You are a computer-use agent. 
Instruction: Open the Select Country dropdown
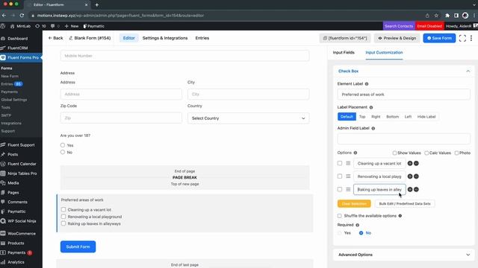click(x=248, y=118)
